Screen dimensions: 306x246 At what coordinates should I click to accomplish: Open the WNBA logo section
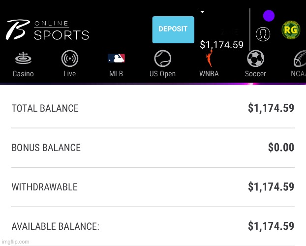[x=209, y=59]
